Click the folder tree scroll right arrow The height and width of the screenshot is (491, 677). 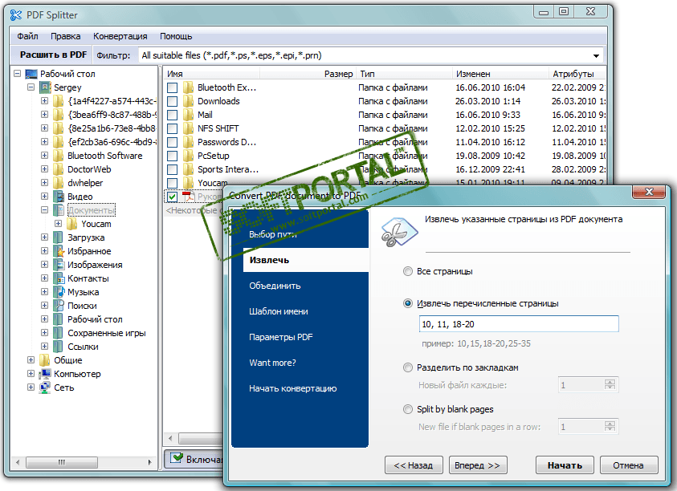[149, 462]
